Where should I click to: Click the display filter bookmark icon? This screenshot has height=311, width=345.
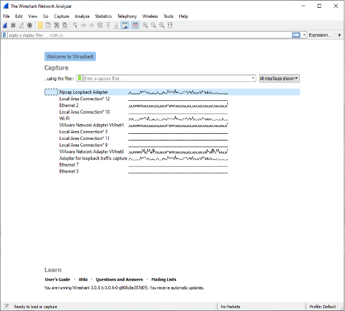(4, 35)
